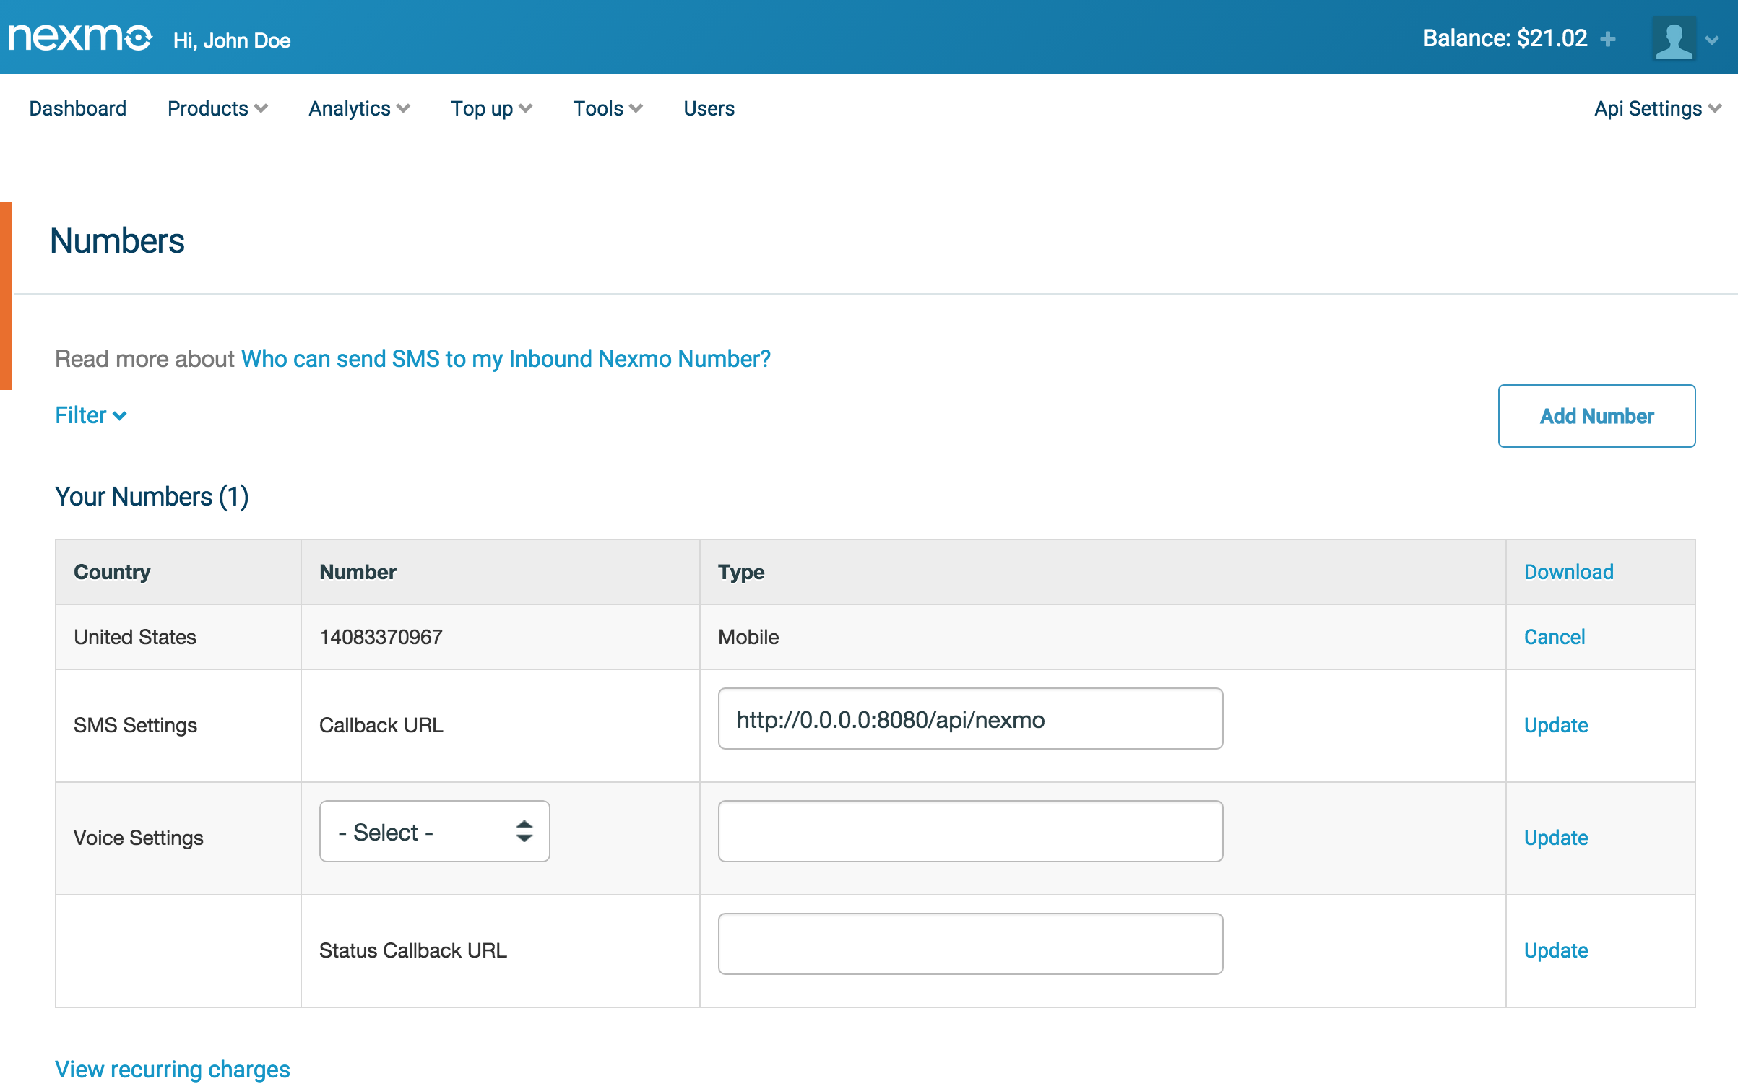
Task: Click the plus icon next to Balance
Action: [x=1608, y=39]
